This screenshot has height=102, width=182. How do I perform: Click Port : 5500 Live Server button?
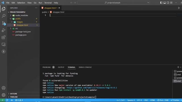click(163, 100)
